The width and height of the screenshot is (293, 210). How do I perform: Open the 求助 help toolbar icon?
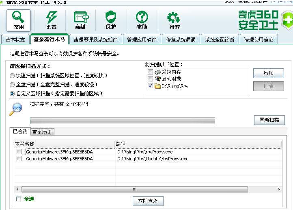142,20
